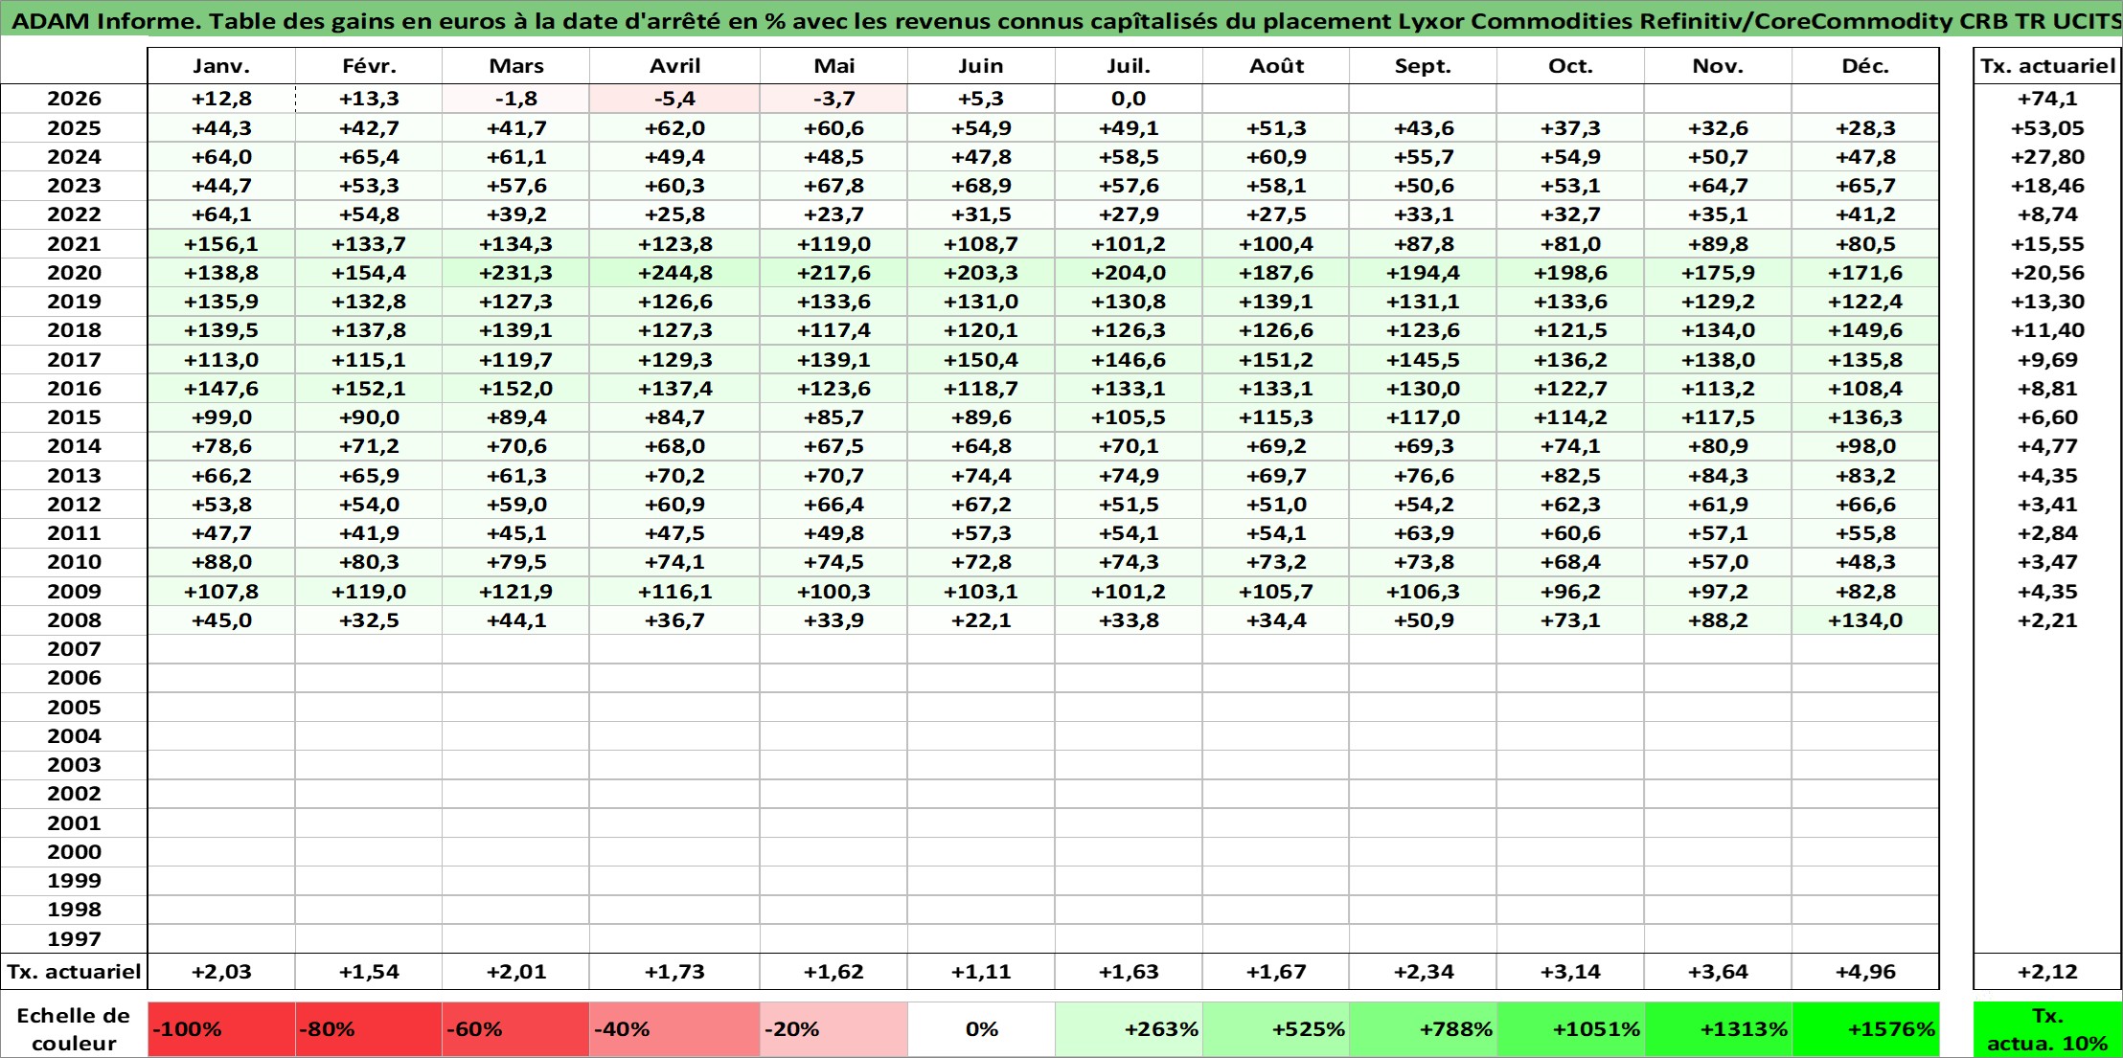
Task: Select the -60% color scale cell
Action: pos(515,1029)
